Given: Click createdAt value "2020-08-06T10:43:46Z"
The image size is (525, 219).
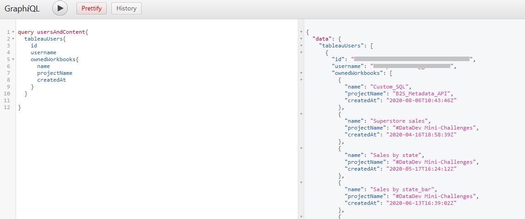Looking at the screenshot, I should [x=421, y=100].
